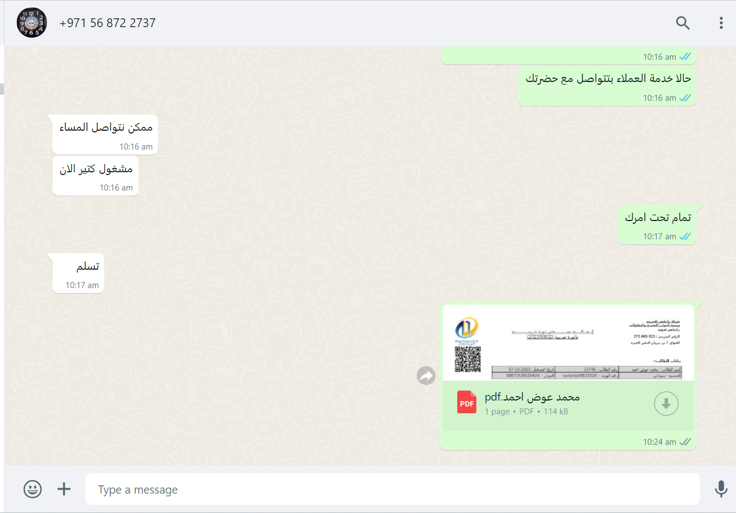
Task: Open the PDF document preview thumbnail
Action: click(568, 342)
